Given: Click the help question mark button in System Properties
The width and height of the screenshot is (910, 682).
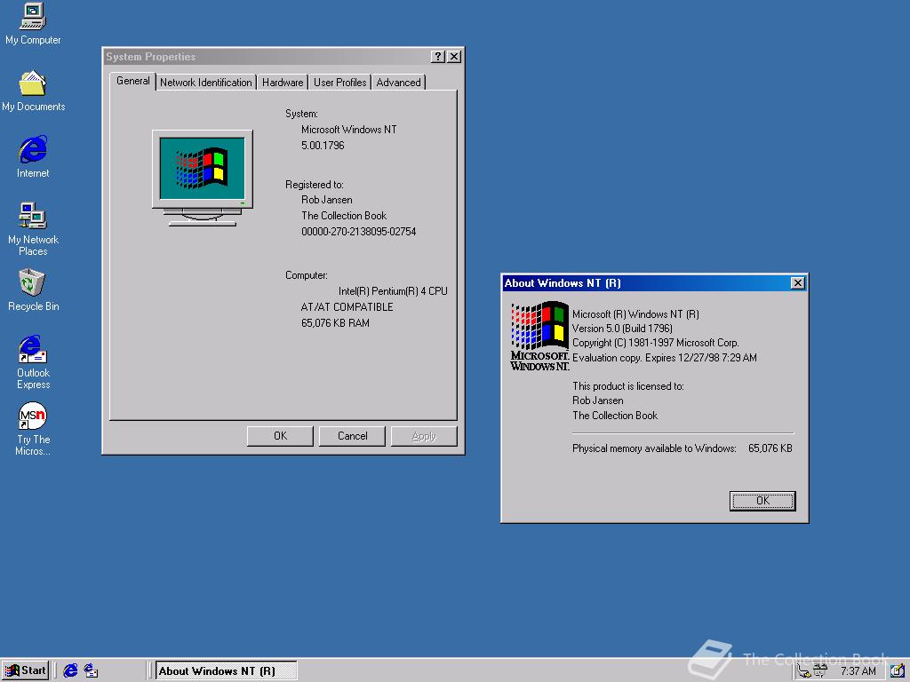Looking at the screenshot, I should click(438, 56).
